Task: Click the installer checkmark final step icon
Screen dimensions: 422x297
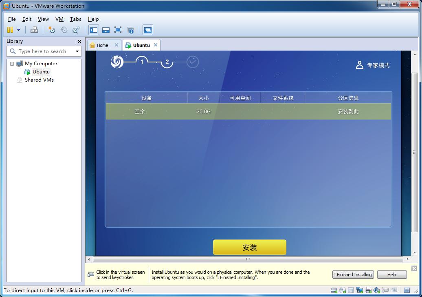Action: [193, 62]
